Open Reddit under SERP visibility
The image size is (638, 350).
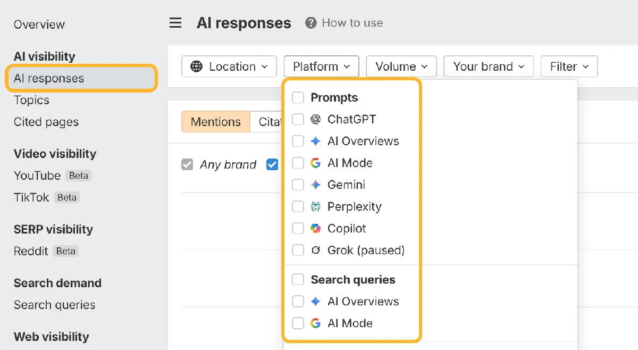click(31, 251)
